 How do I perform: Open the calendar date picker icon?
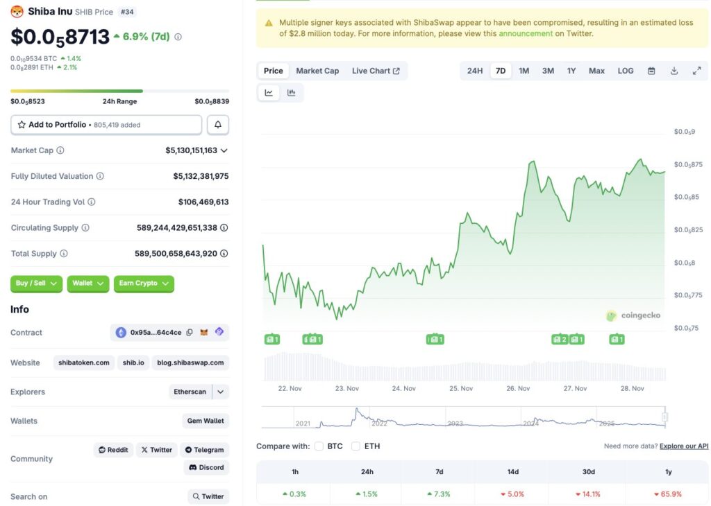pos(651,70)
